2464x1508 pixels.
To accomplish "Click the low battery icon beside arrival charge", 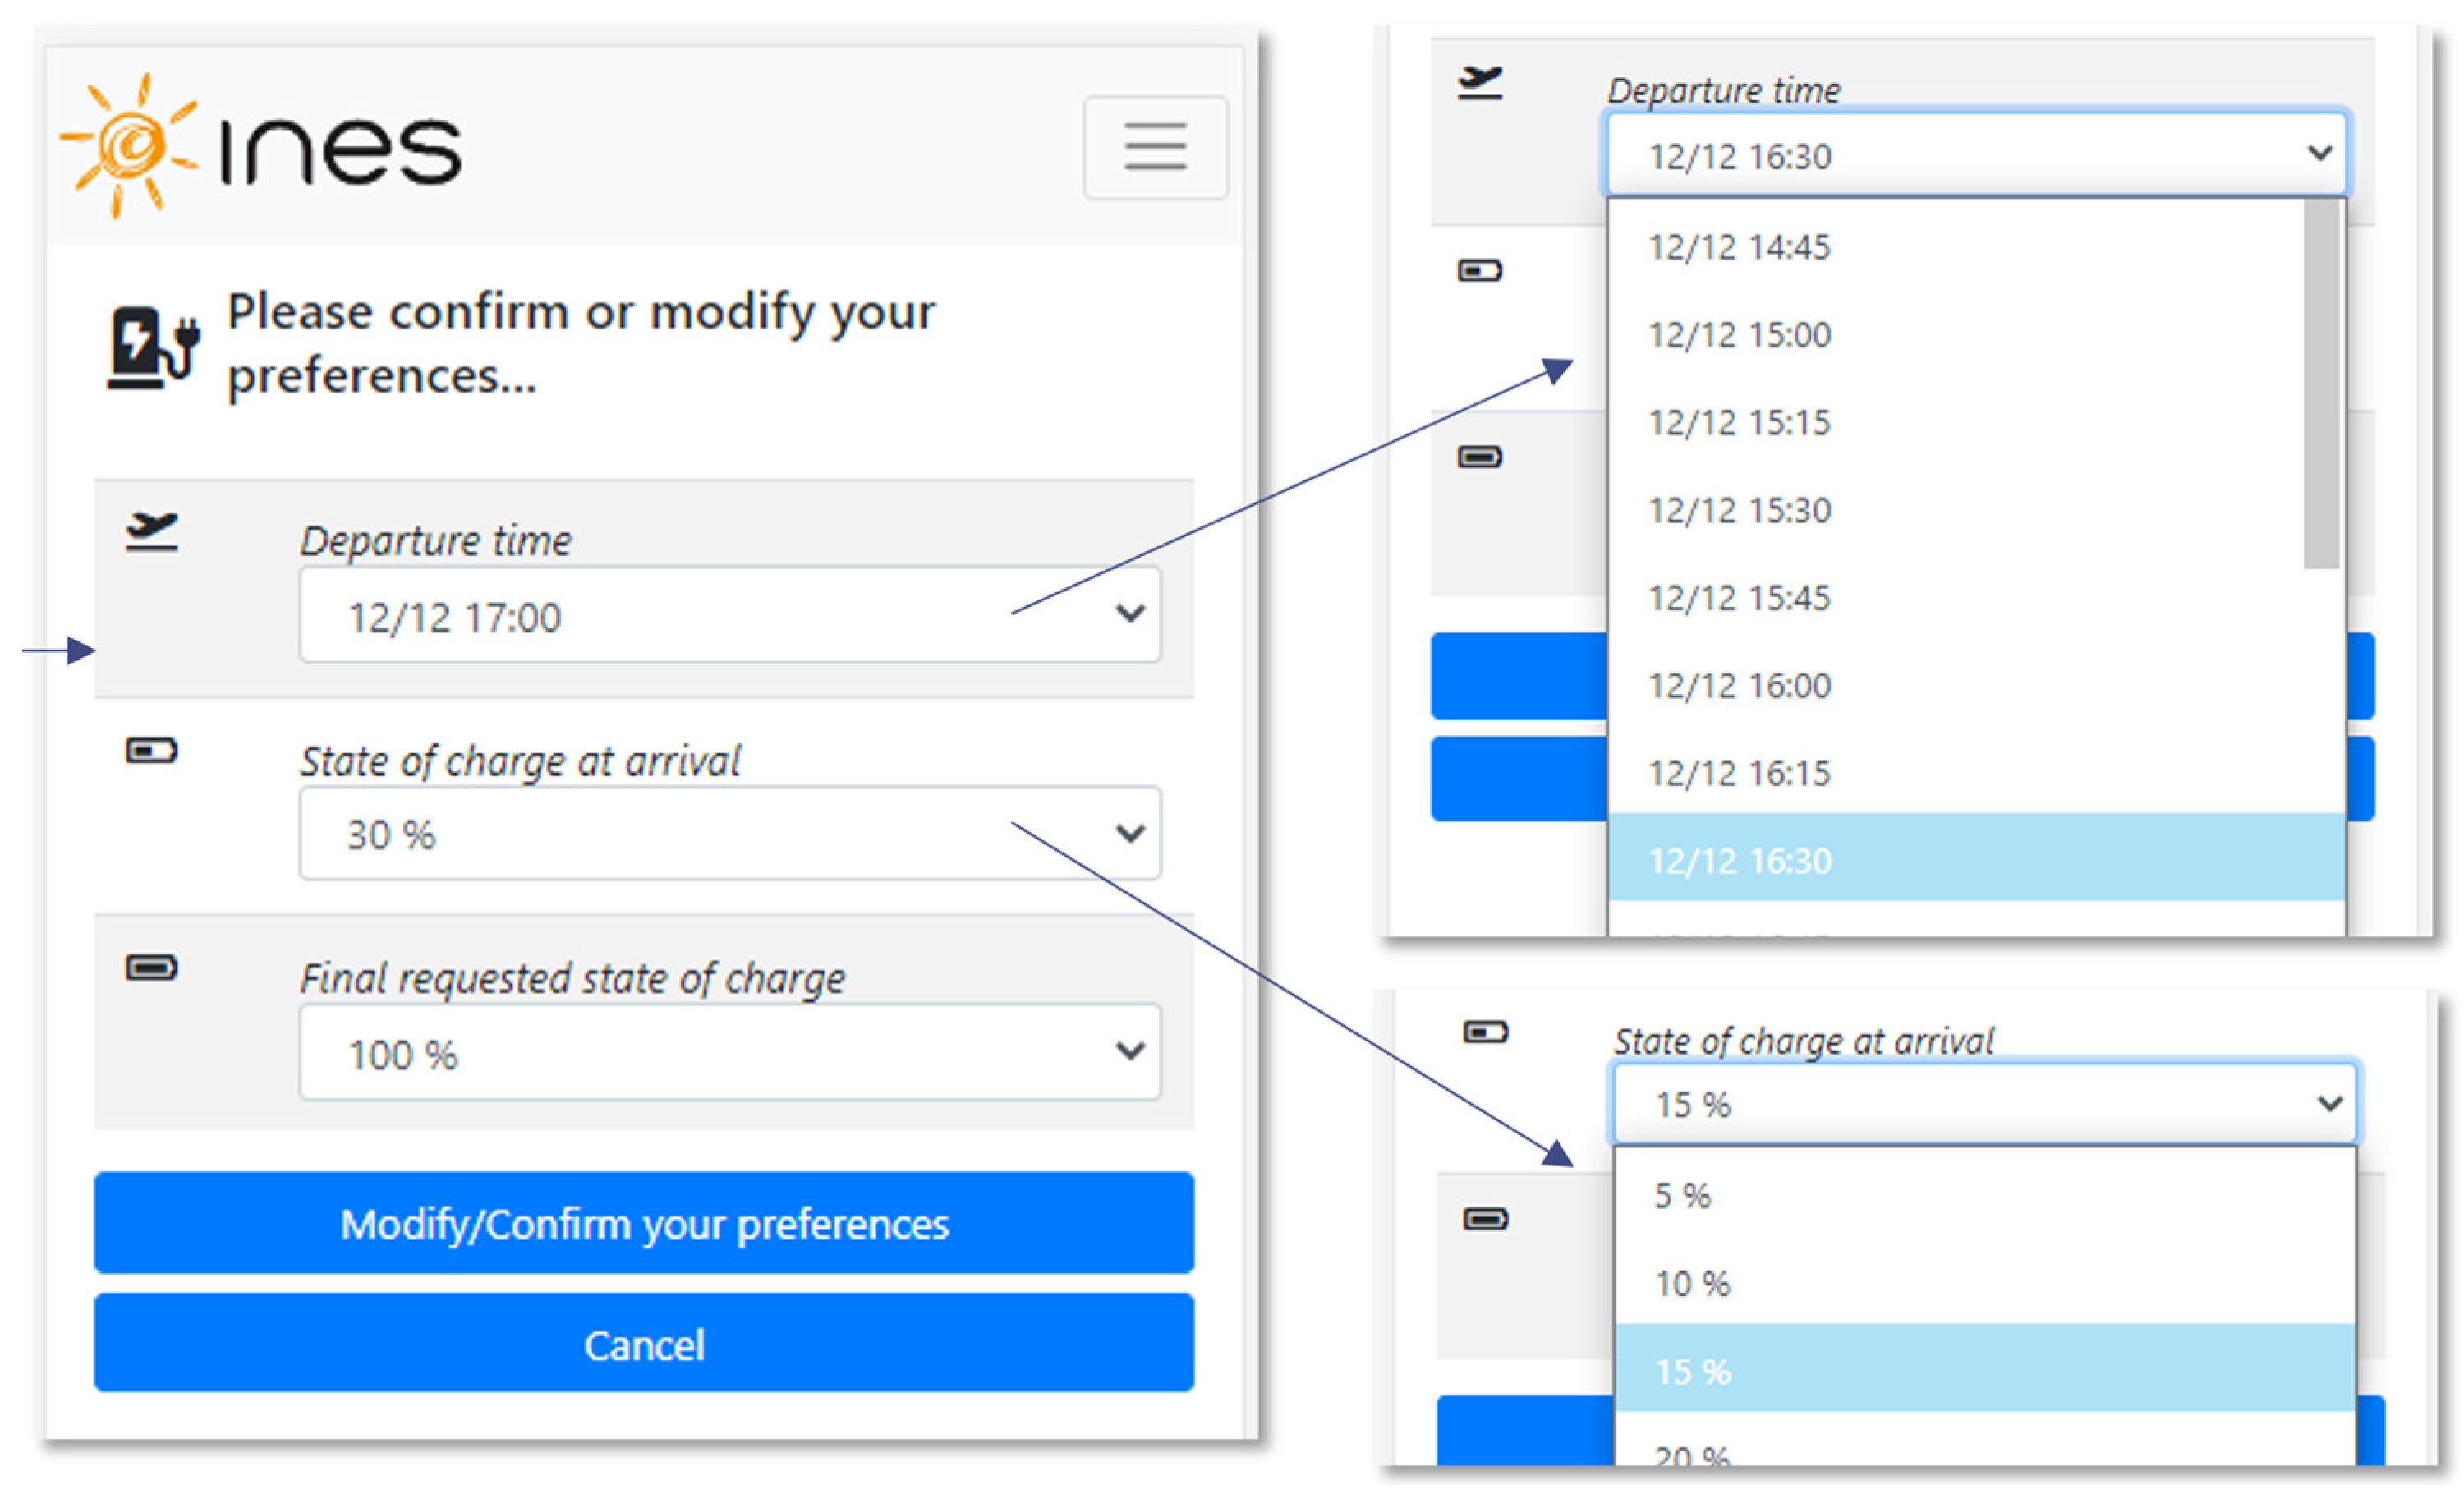I will 151,750.
